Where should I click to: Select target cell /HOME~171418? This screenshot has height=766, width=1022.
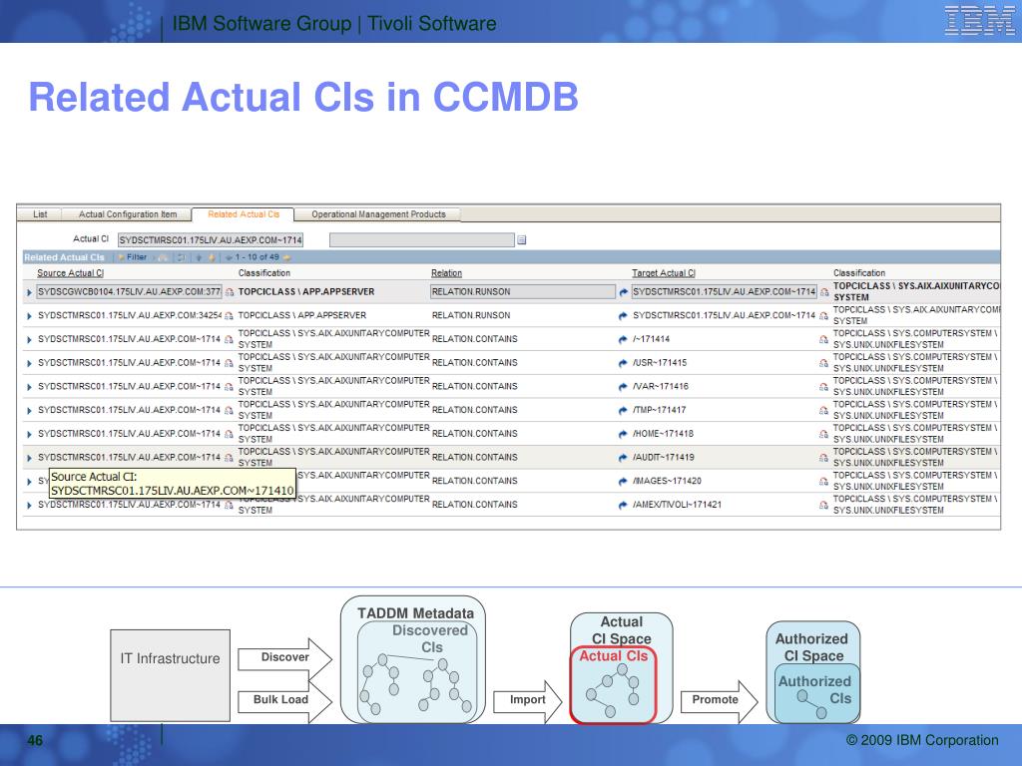(x=663, y=434)
